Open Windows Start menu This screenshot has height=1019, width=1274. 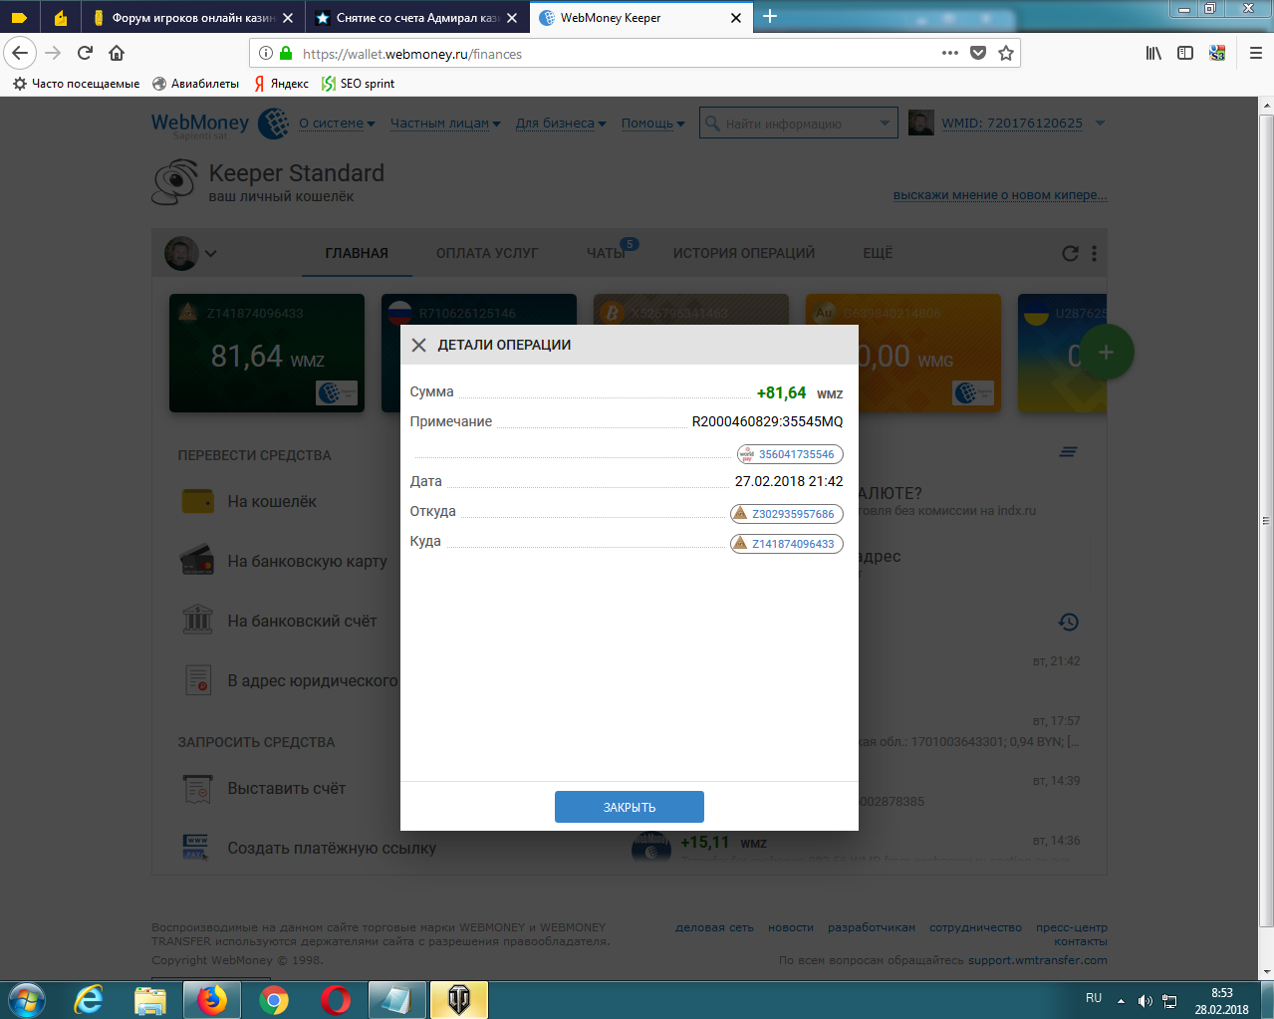pos(26,999)
